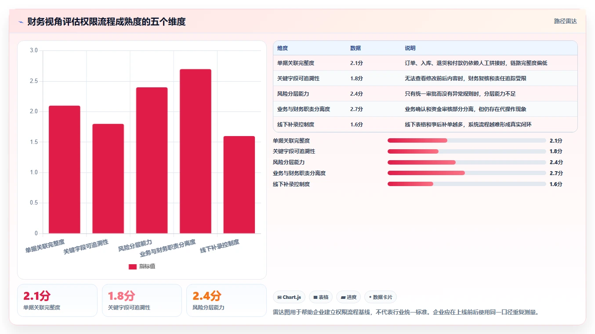The width and height of the screenshot is (595, 334).
Task: Open the 1.8分 关键字段可追溯性 data card
Action: coord(142,301)
